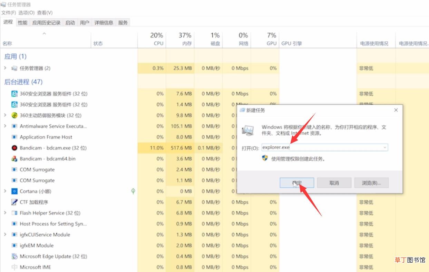Viewport: 429px width, 272px height.
Task: Click the Application Frame Host icon
Action: tap(14, 137)
